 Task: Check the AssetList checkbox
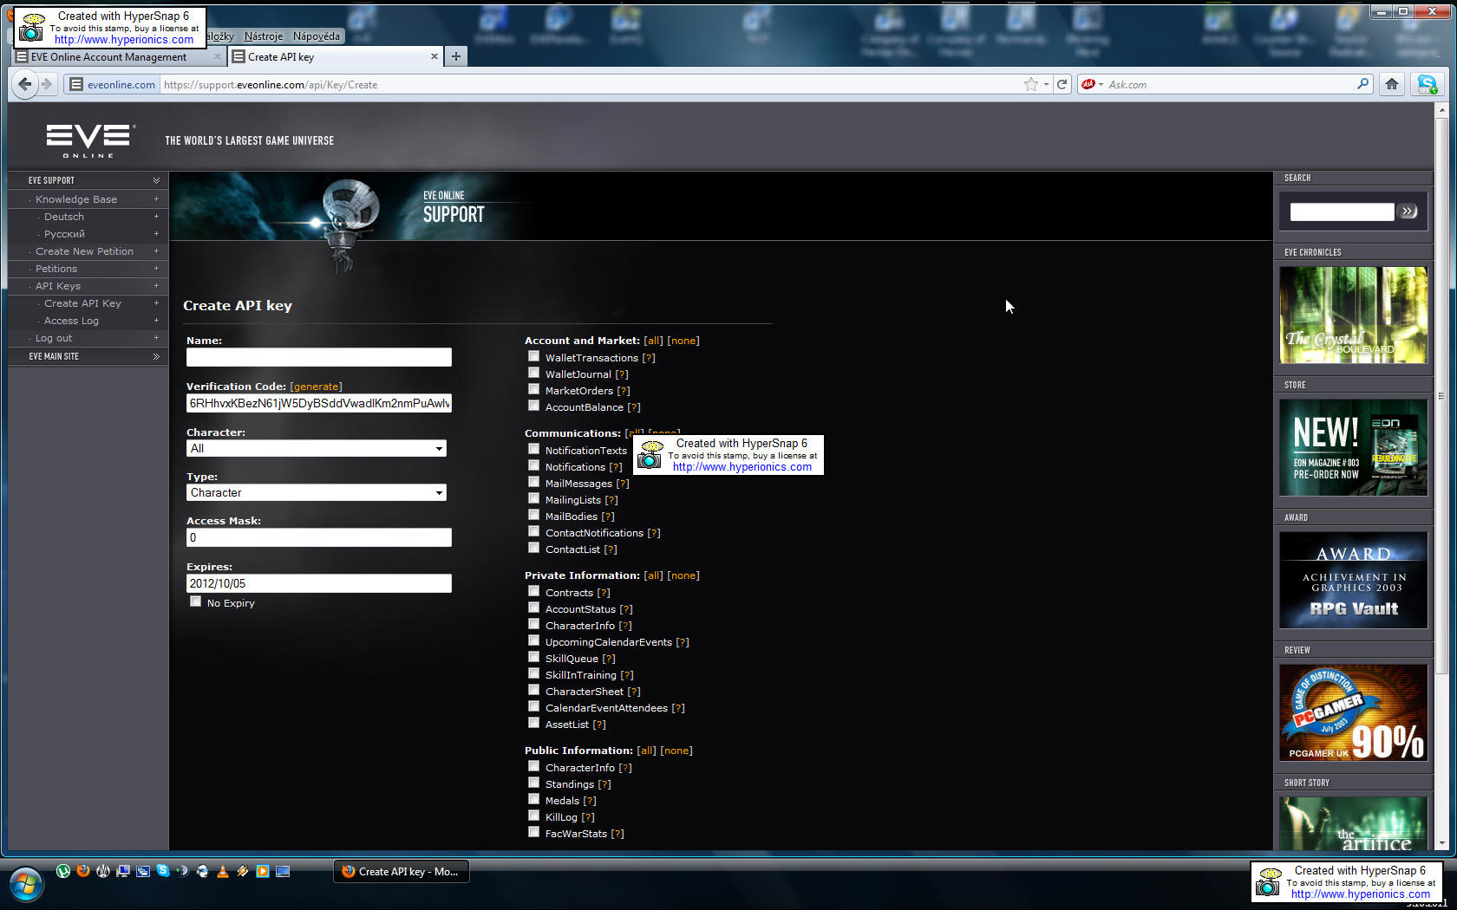click(534, 723)
